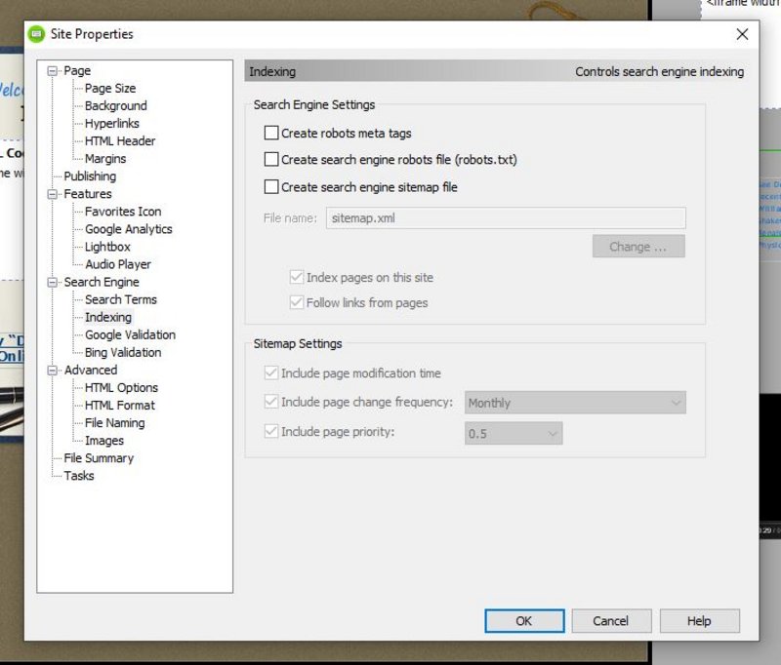Toggle Include page priority checkbox
Screen dimensions: 781x665
(271, 431)
